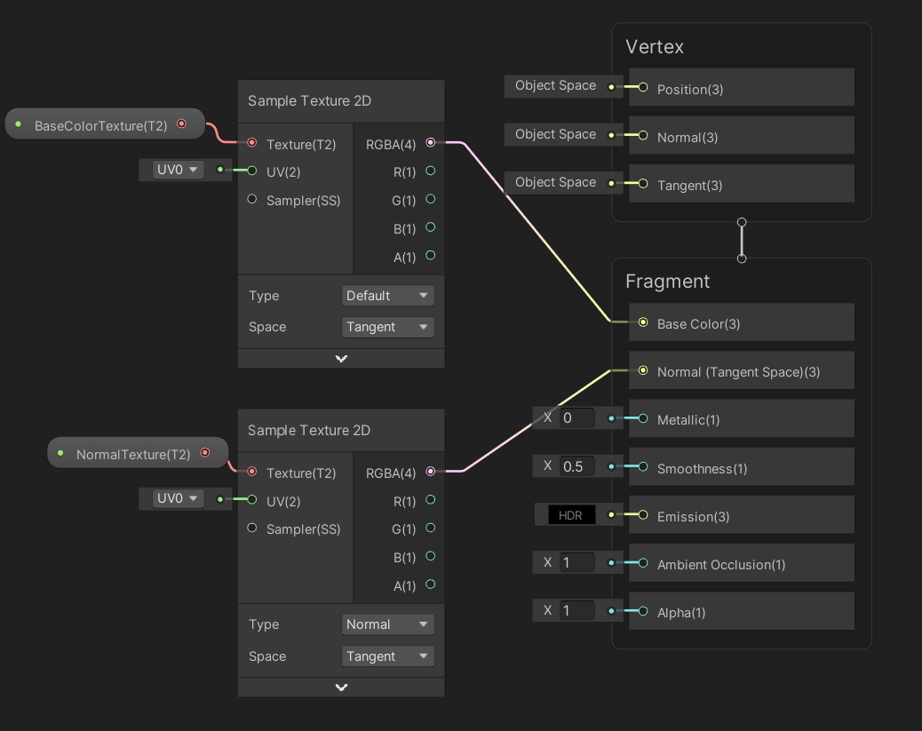The image size is (922, 731).
Task: Click the Ambient Occlusion X value field
Action: (576, 563)
